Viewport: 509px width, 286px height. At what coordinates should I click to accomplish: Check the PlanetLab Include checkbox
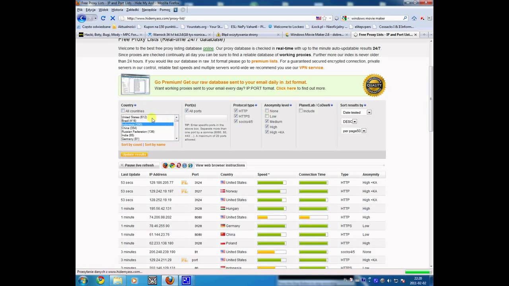coord(301,111)
